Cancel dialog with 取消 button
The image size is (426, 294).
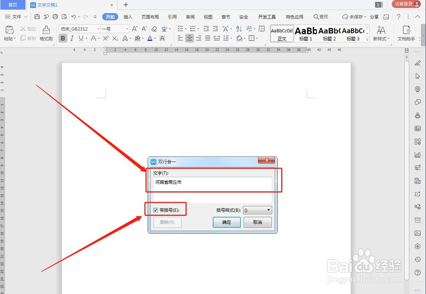258,222
